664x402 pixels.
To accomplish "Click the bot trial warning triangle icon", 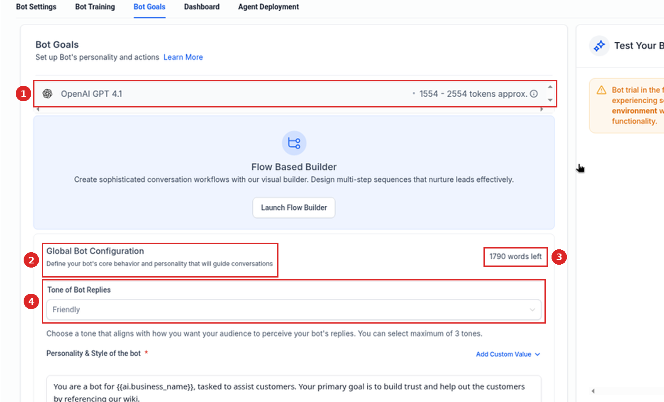I will tap(601, 90).
